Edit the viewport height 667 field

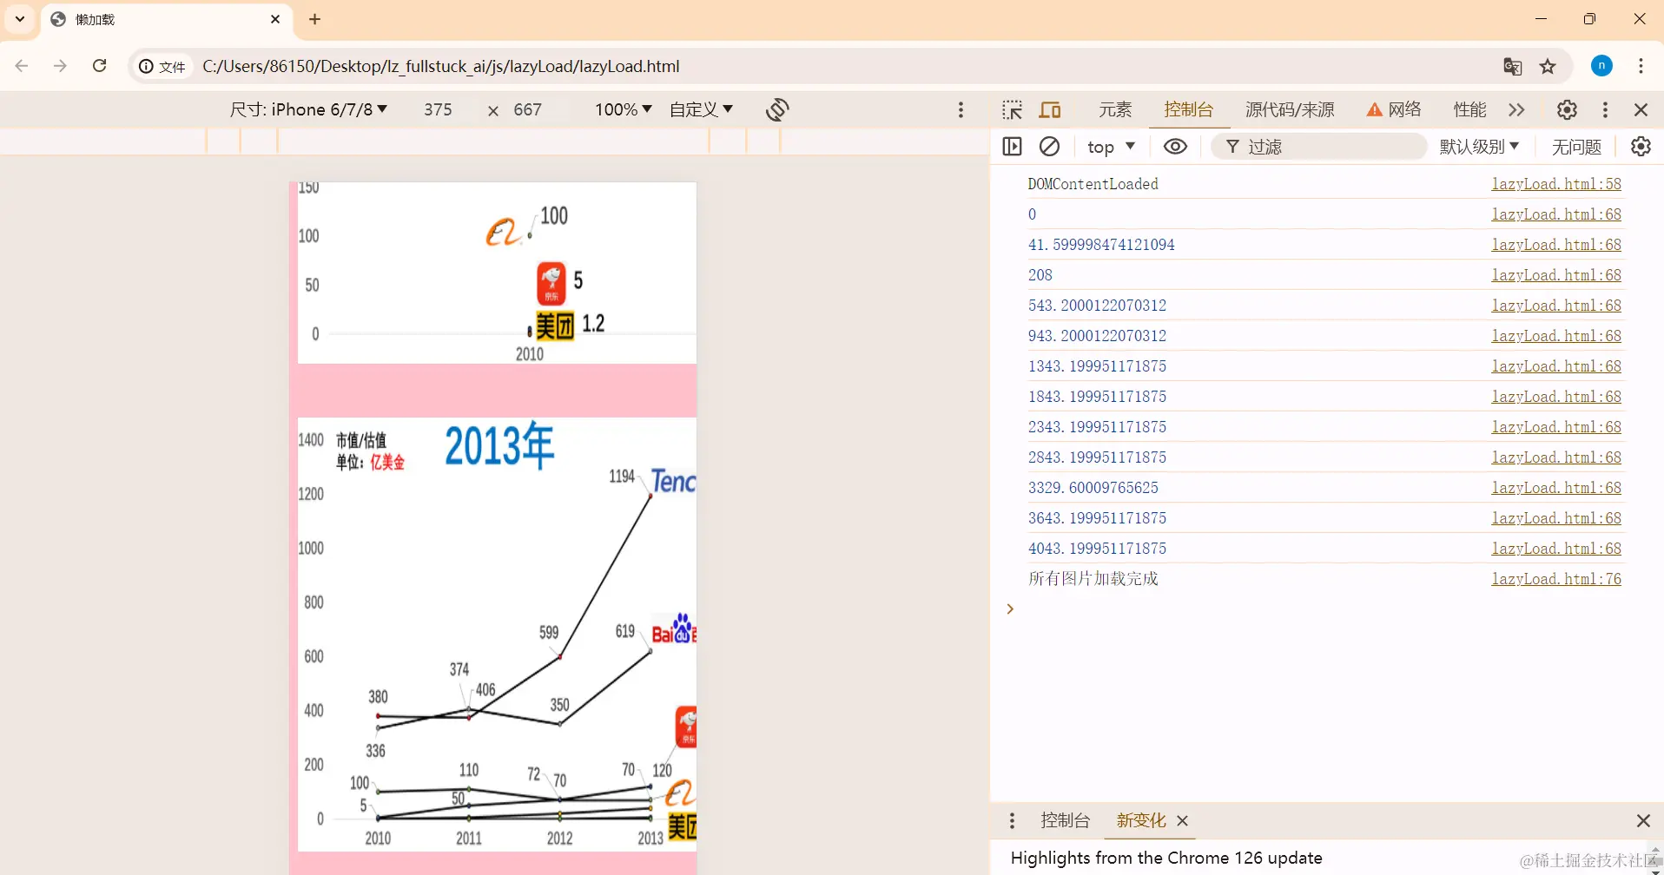coord(527,109)
